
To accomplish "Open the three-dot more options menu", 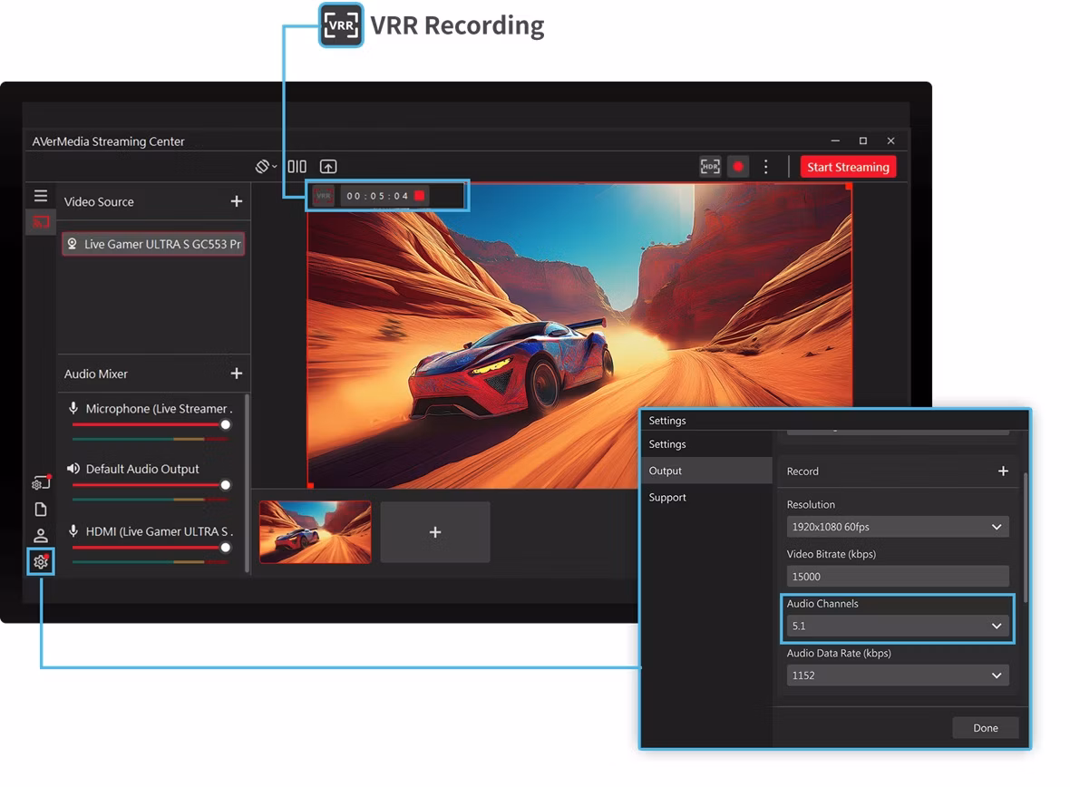I will 765,167.
